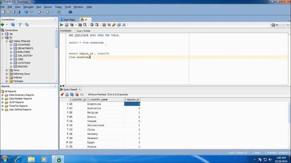
Task: Sort by COUNTRY_ID column header
Action: pos(78,100)
